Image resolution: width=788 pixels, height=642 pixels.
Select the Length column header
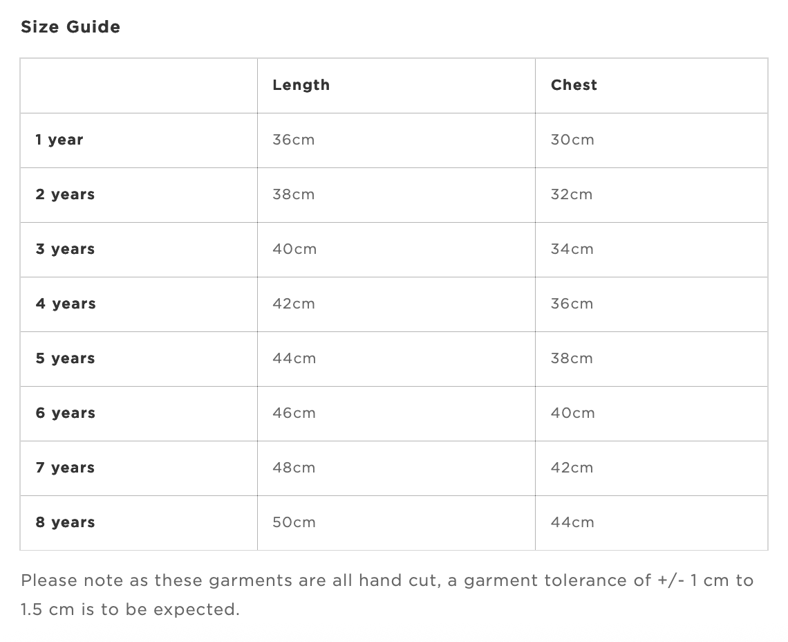(301, 85)
